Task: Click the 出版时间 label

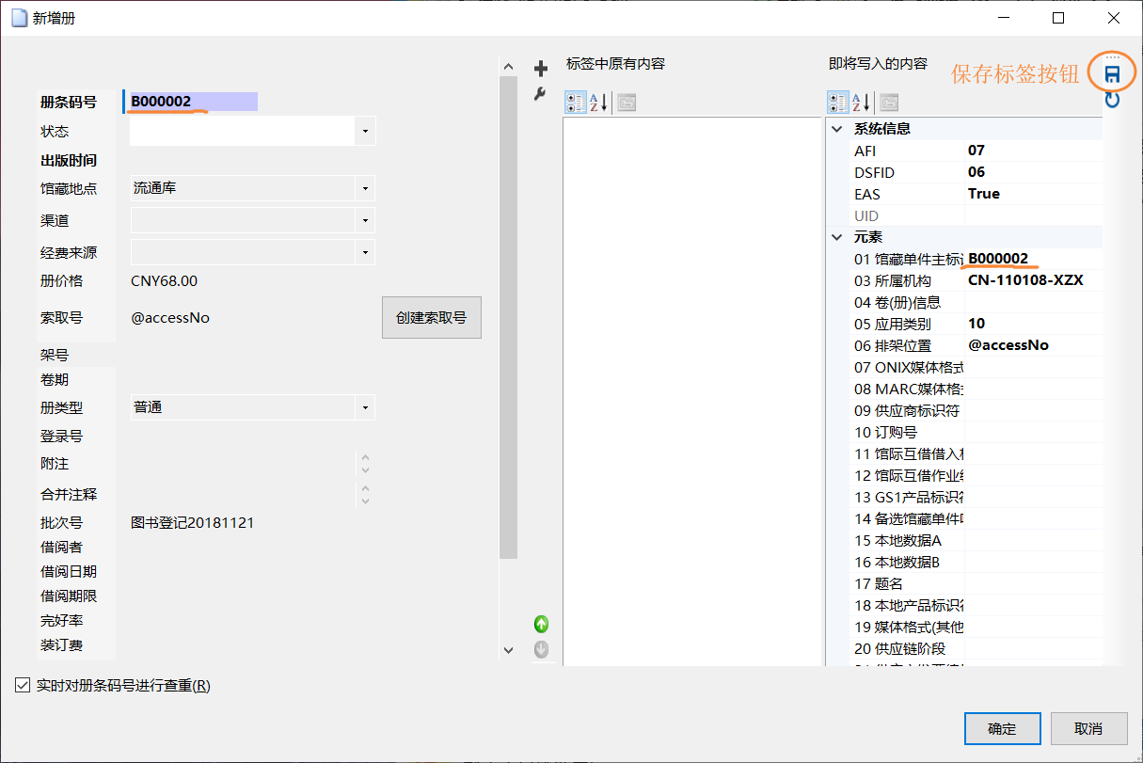Action: pos(69,161)
